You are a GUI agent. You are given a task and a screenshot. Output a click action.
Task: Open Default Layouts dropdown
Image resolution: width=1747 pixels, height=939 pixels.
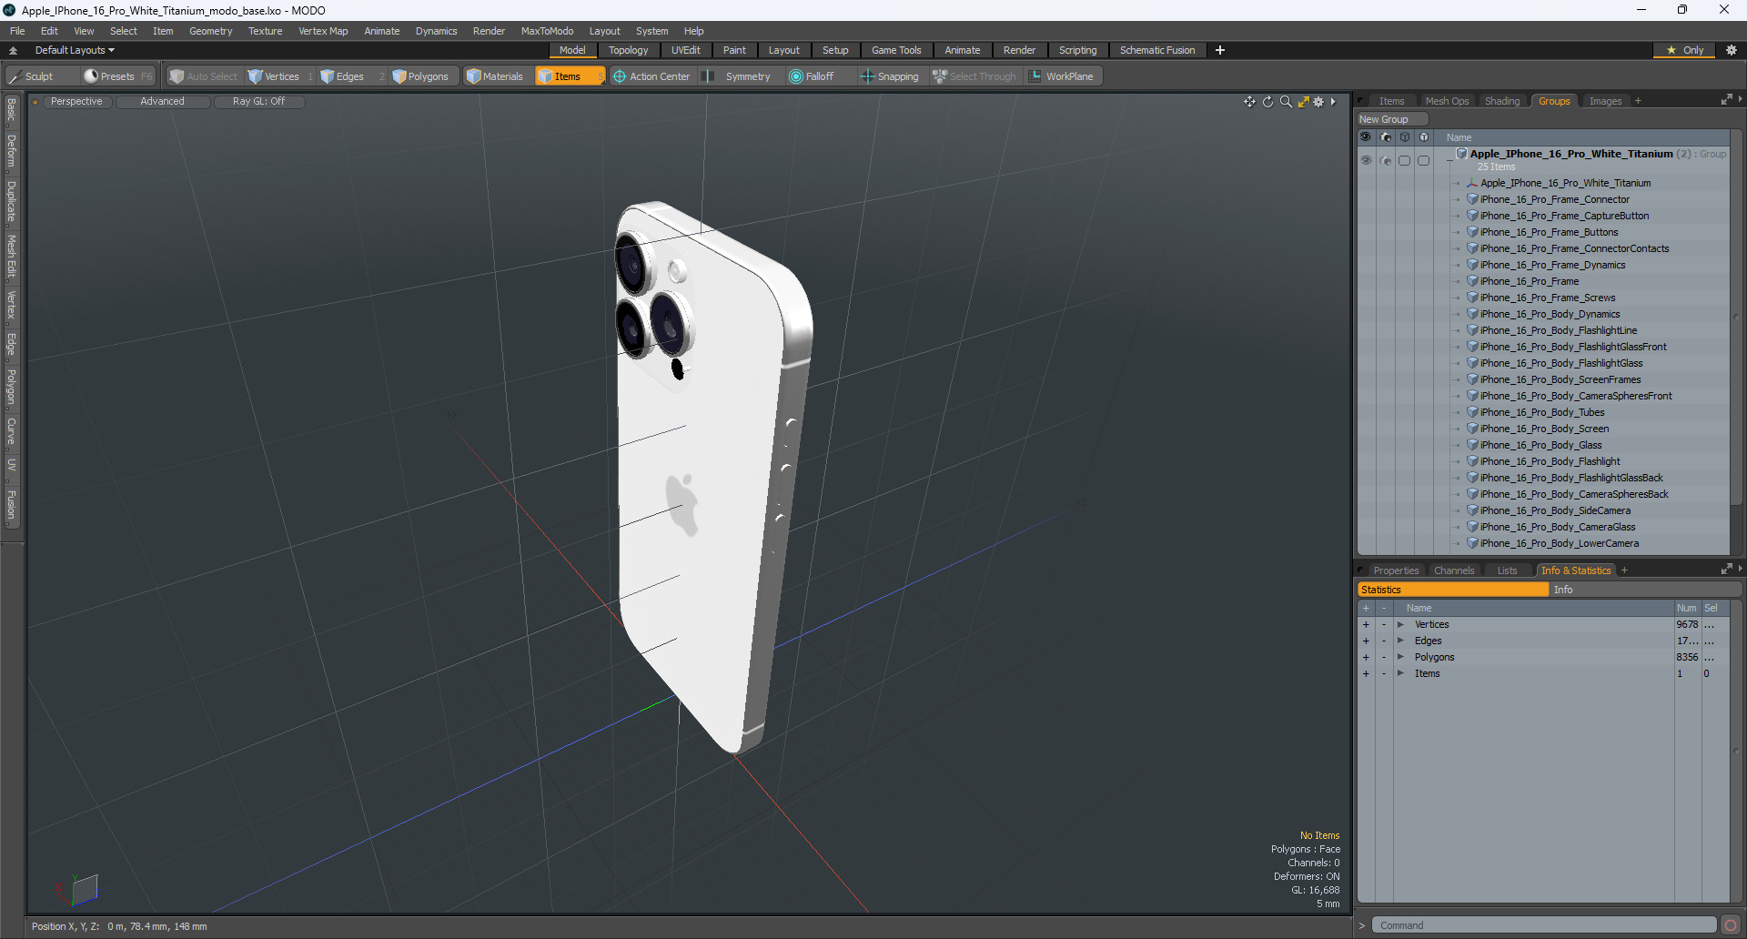[x=75, y=50]
